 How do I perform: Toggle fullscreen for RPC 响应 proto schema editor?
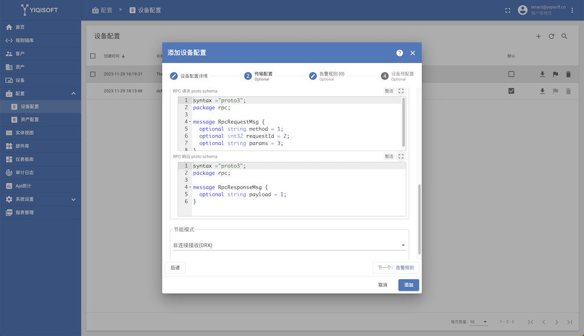coord(401,156)
